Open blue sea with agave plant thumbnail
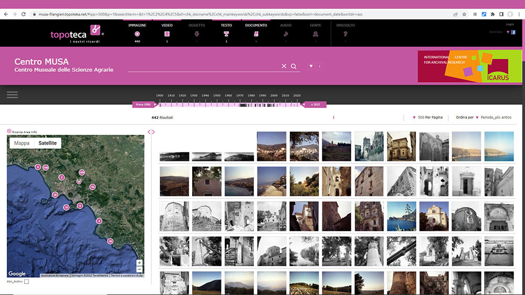Image resolution: width=525 pixels, height=295 pixels. (x=402, y=216)
